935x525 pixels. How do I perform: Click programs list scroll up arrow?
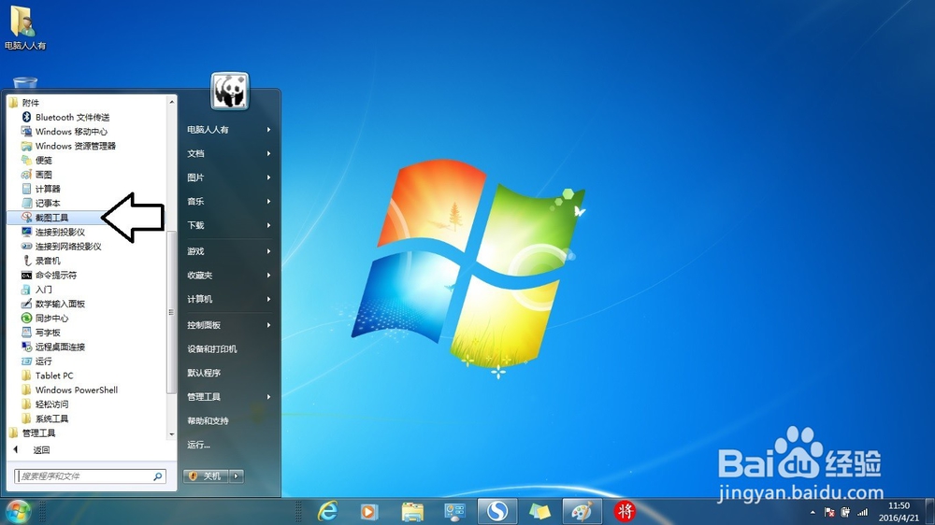click(172, 102)
